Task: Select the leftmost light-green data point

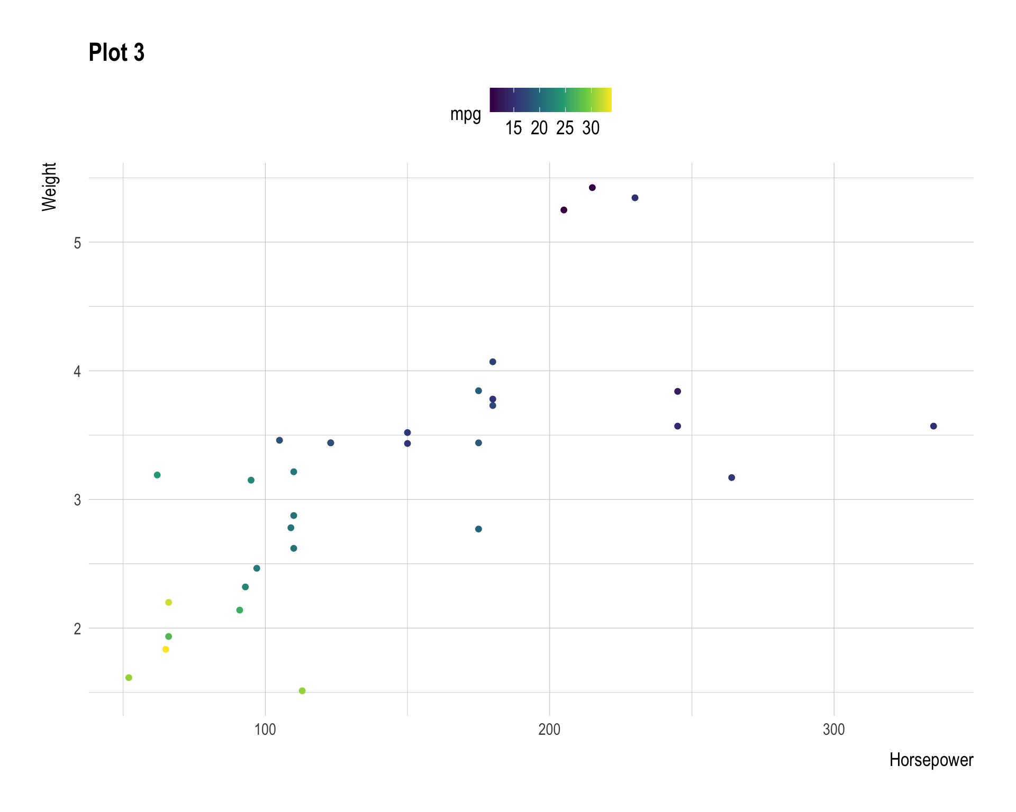Action: (129, 678)
